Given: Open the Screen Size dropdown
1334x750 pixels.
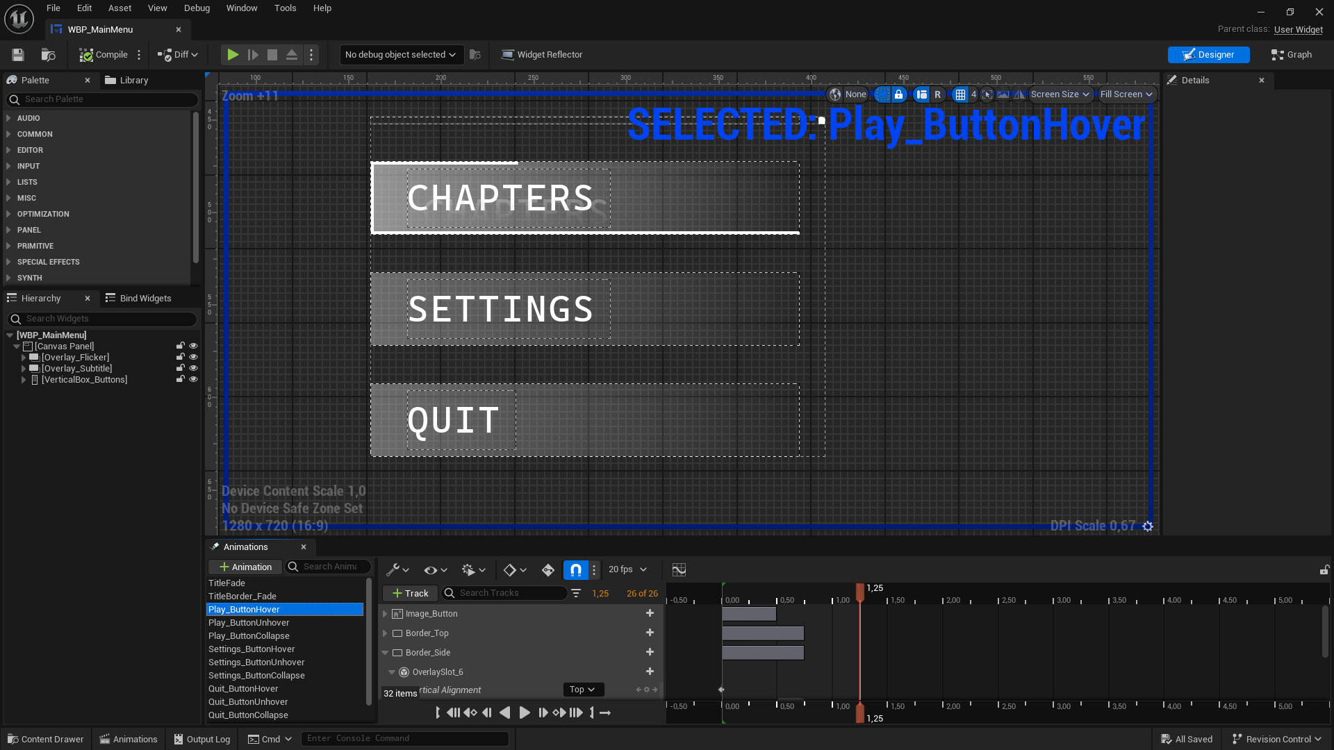Looking at the screenshot, I should [x=1060, y=94].
